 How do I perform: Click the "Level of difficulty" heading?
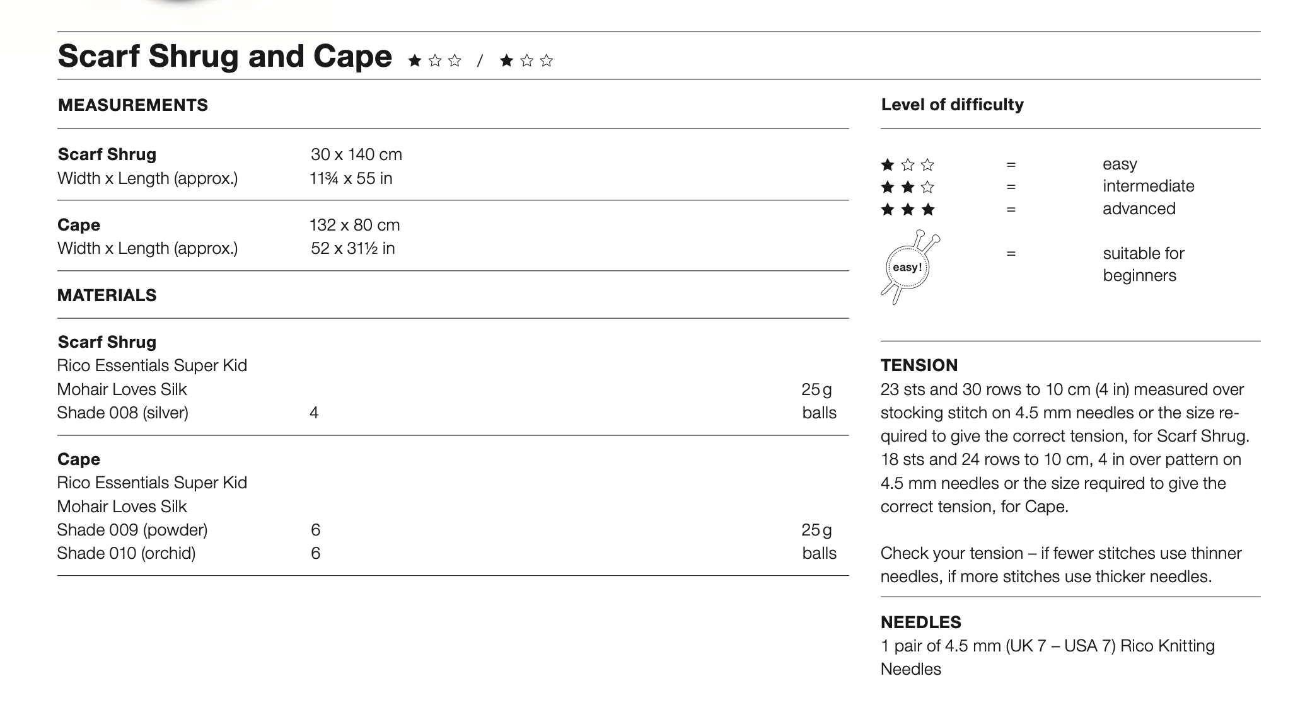click(x=952, y=105)
